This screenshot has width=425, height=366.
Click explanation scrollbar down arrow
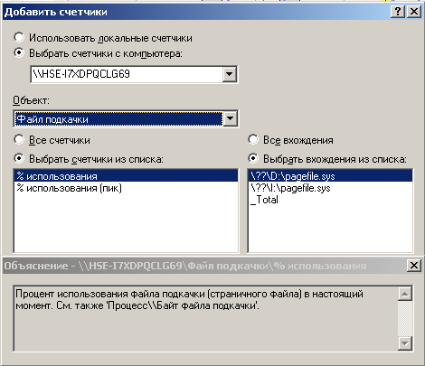click(405, 343)
